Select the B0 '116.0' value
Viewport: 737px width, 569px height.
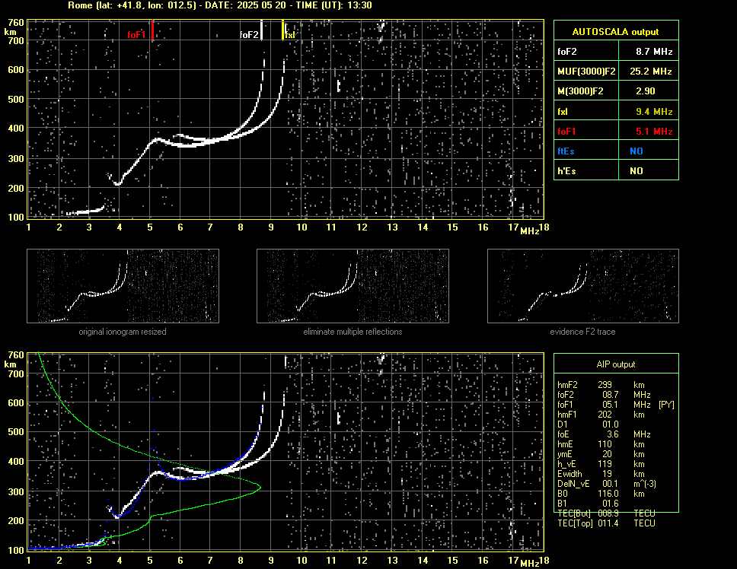(608, 494)
